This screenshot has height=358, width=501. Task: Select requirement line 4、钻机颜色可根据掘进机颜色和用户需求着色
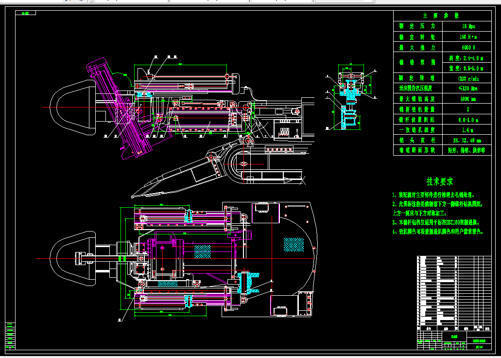438,232
